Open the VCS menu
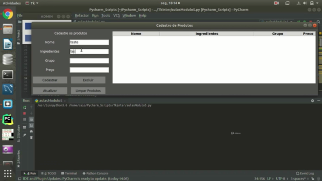The width and height of the screenshot is (322, 181). 116,16
